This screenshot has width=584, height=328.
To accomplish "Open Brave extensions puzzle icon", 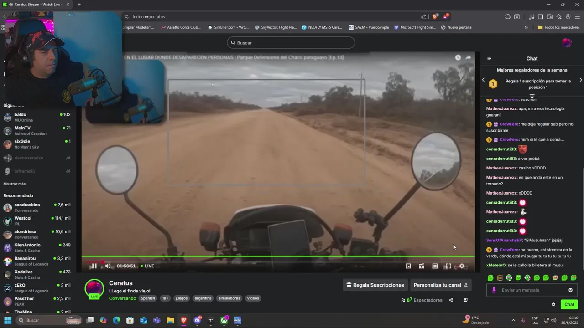I will pyautogui.click(x=507, y=17).
